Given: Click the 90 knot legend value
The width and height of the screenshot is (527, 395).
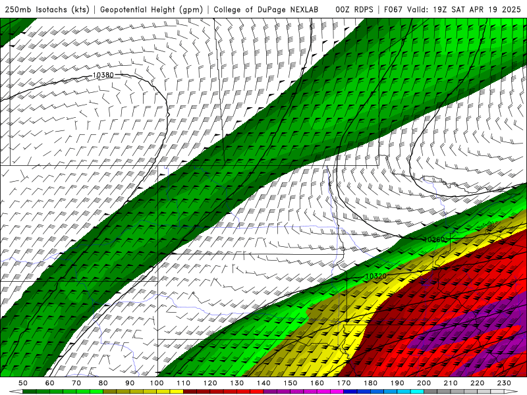Looking at the screenshot, I should (130, 383).
